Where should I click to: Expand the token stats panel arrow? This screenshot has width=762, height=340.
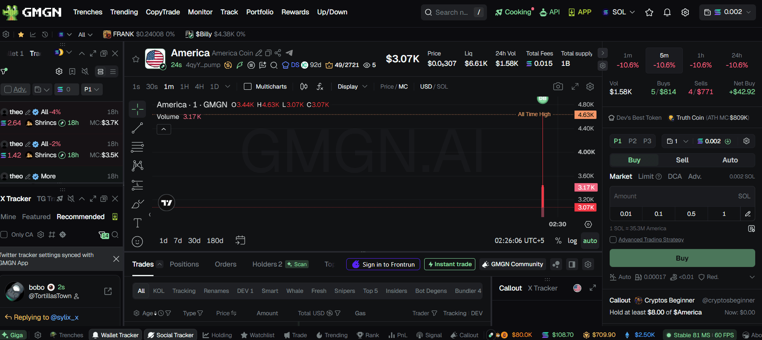pyautogui.click(x=602, y=53)
